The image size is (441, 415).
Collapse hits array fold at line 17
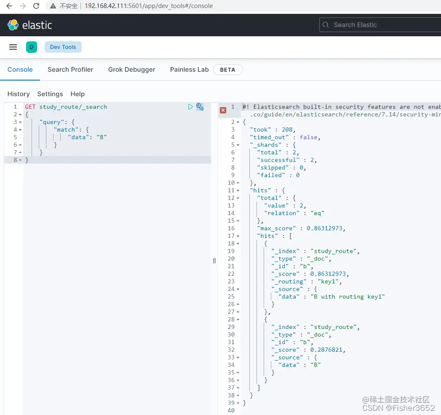(238, 236)
